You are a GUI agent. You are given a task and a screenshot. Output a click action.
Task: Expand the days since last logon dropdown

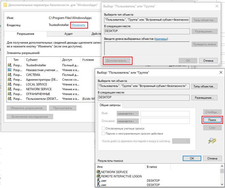tap(181, 141)
